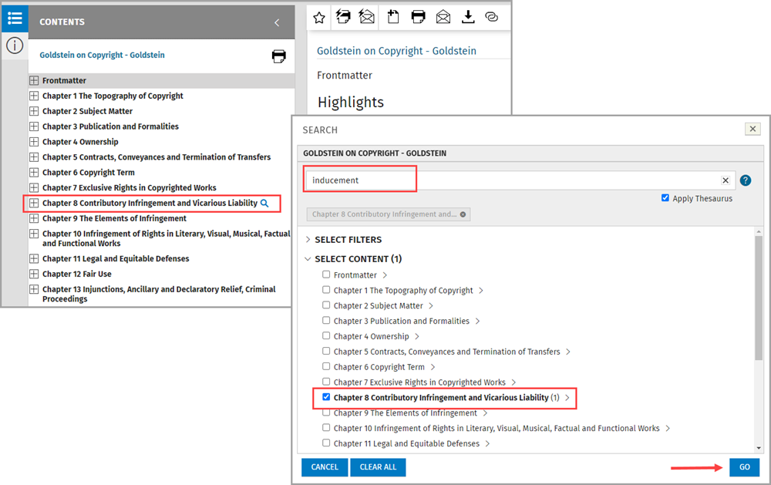Open Chapter 5 Contracts, Conveyances in contents

[x=157, y=157]
